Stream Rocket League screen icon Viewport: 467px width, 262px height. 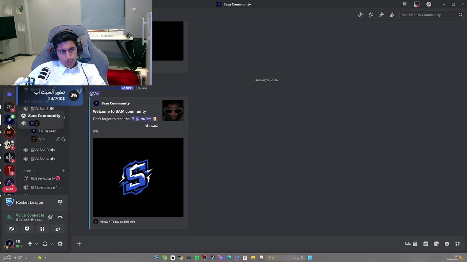(x=60, y=202)
